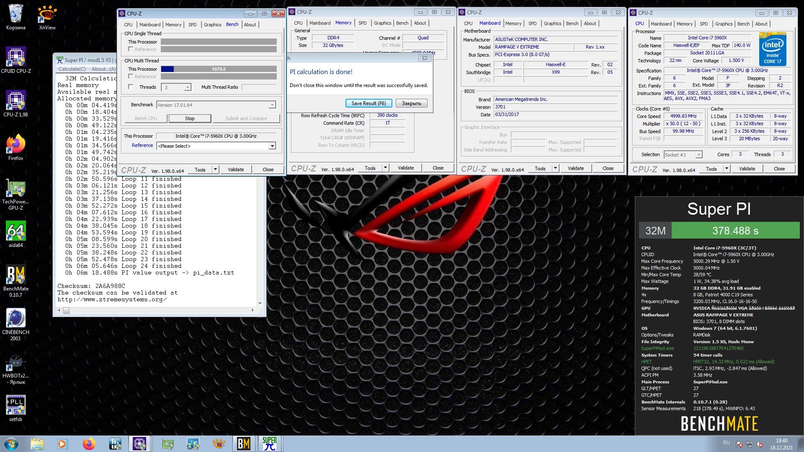Open Calculate(C) menu in Super PI

(72, 69)
